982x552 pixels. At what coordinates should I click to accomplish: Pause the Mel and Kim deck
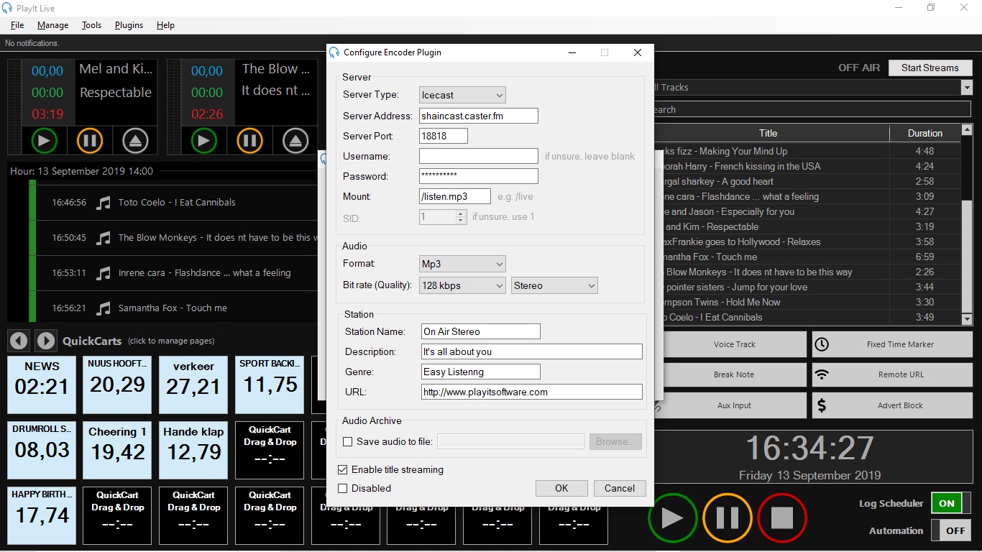(90, 140)
